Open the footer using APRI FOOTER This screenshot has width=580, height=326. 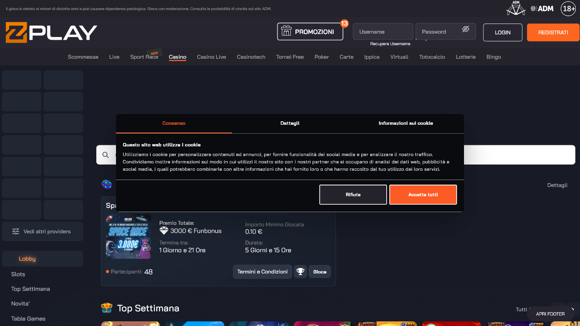pos(550,314)
